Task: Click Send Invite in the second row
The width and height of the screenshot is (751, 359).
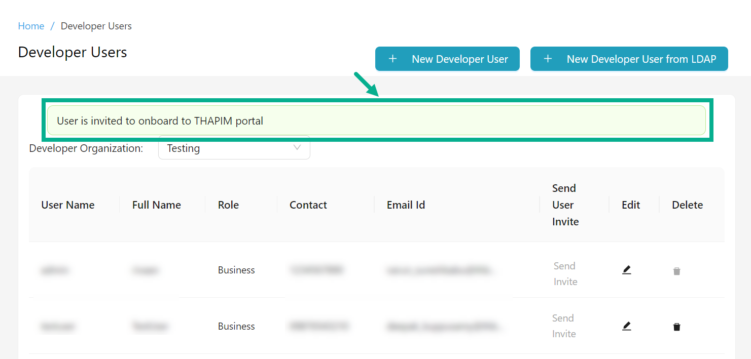Action: [563, 326]
